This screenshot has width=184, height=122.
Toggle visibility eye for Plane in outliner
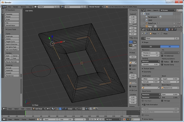click(174, 27)
